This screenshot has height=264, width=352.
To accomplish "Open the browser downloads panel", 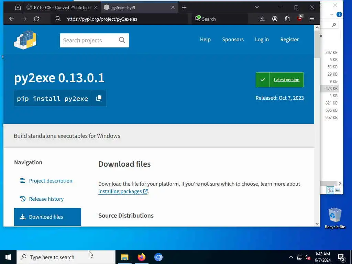I will [x=262, y=19].
